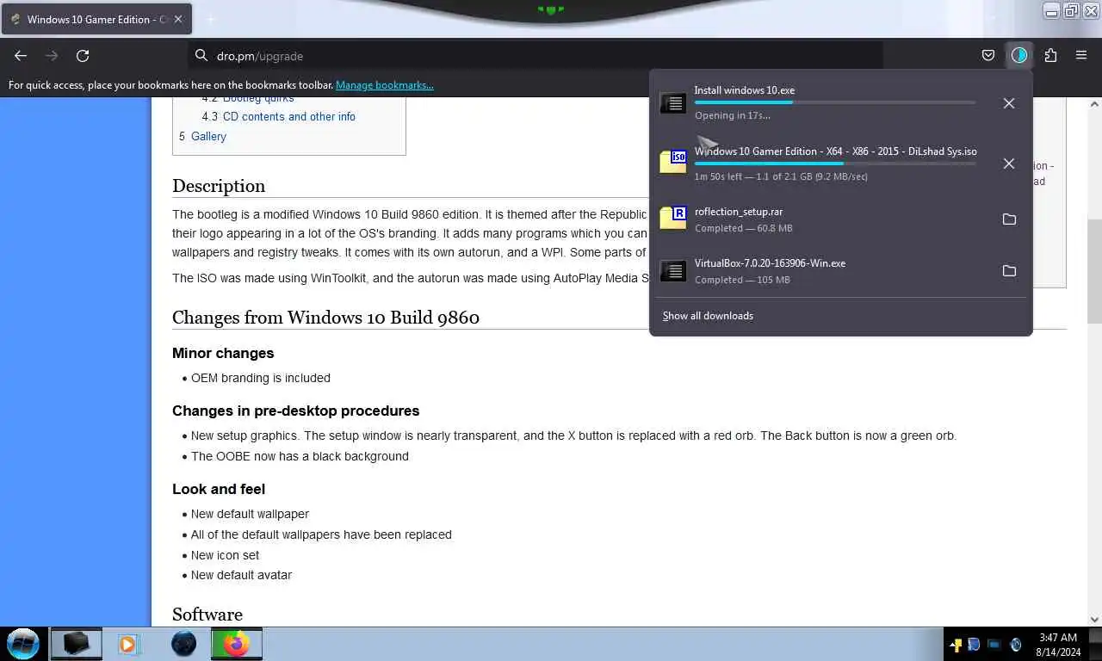Click the Changes from Windows 10 Build 9860 heading
The width and height of the screenshot is (1102, 661).
tap(325, 317)
